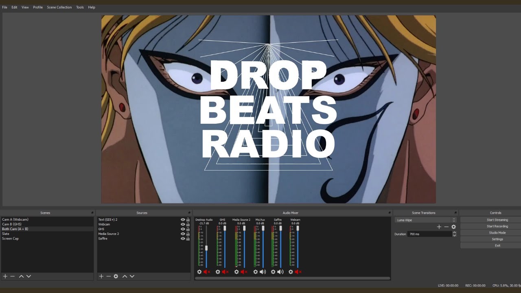This screenshot has width=521, height=293.
Task: Unmute Desktop Audio channel
Action: click(x=207, y=272)
